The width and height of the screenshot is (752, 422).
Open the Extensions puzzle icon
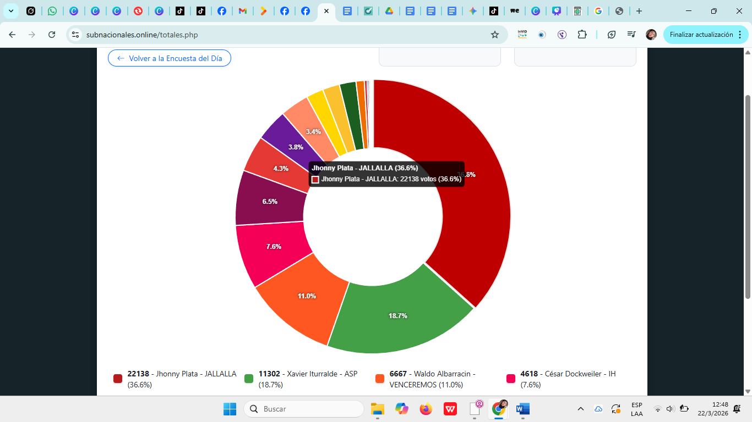click(x=582, y=35)
